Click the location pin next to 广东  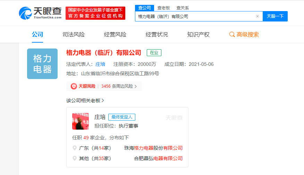click(75, 148)
